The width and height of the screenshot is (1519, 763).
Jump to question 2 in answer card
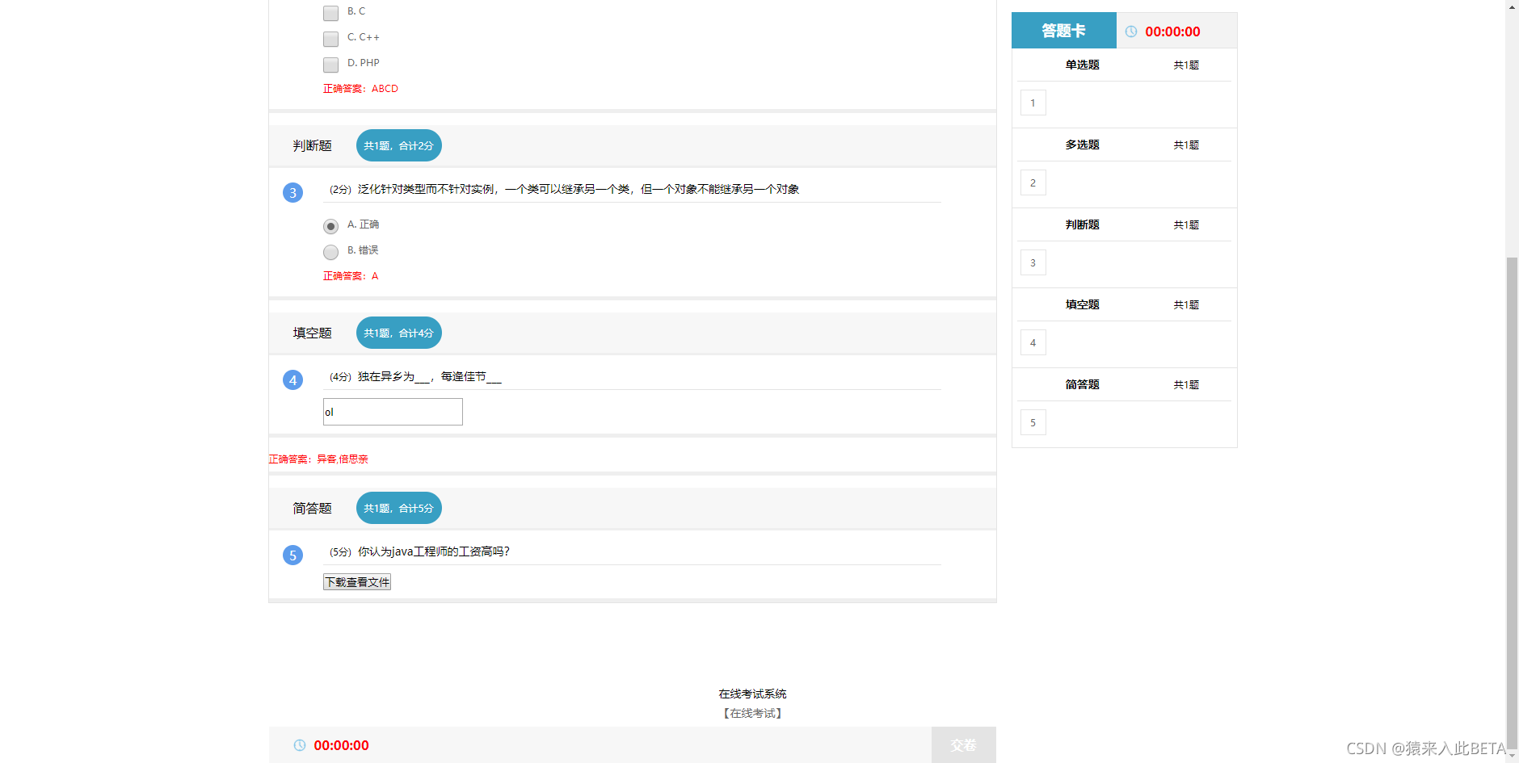click(1033, 182)
